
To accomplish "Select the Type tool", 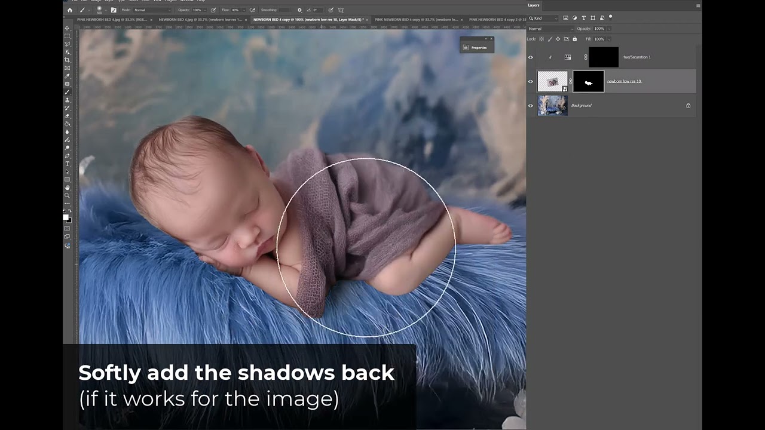I will pyautogui.click(x=67, y=164).
